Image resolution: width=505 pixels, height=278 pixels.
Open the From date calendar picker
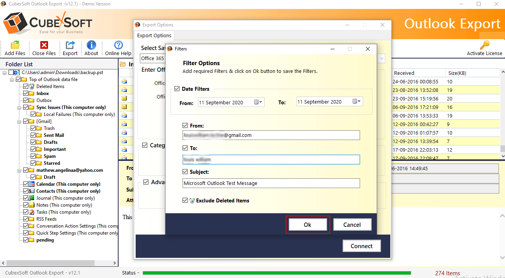[259, 102]
